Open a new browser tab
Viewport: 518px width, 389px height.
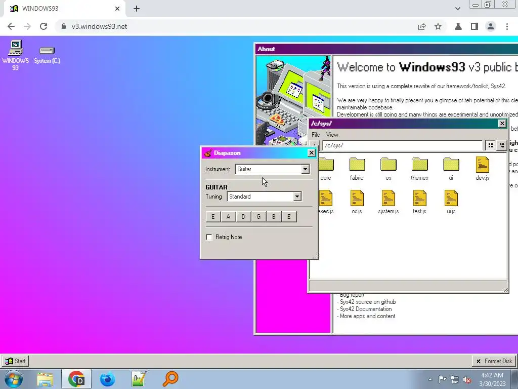pos(137,9)
